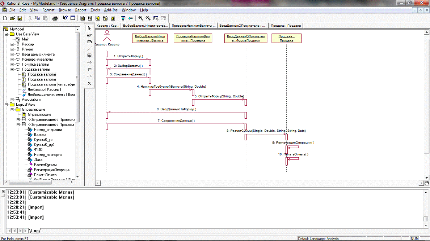Expand the Associations tree node
The width and height of the screenshot is (430, 241).
12,100
